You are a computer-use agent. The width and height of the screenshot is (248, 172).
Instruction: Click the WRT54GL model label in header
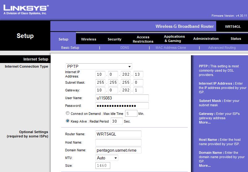(233, 27)
